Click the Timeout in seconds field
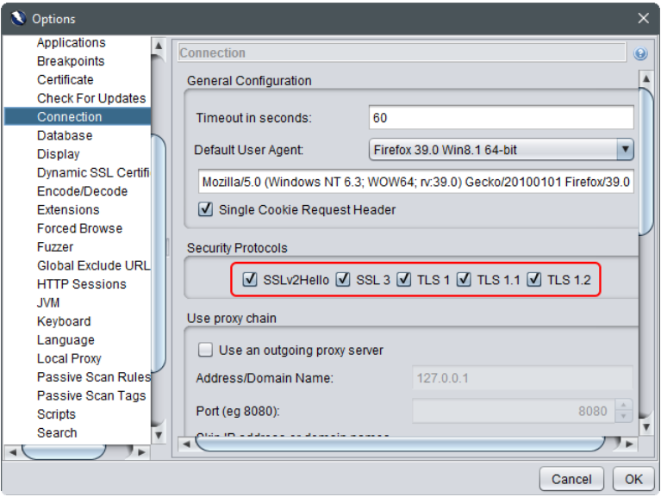Viewport: 661px width, 497px height. coord(501,117)
